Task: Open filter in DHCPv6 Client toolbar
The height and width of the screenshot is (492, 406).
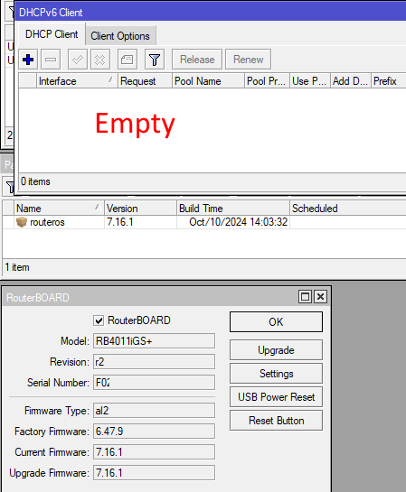Action: [155, 60]
